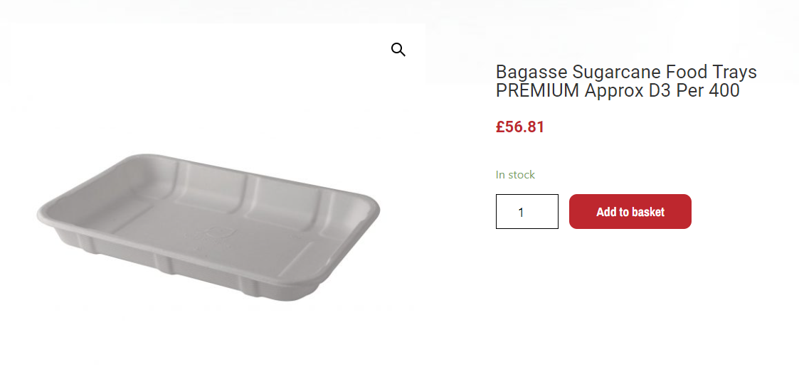Focus the quantity input field
This screenshot has width=799, height=374.
coord(527,212)
